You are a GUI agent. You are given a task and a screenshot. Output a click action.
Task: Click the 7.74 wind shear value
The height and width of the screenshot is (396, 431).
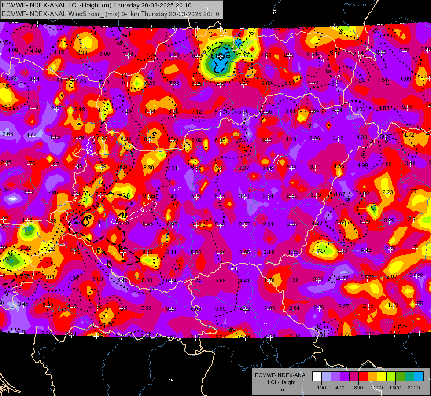pos(151,55)
